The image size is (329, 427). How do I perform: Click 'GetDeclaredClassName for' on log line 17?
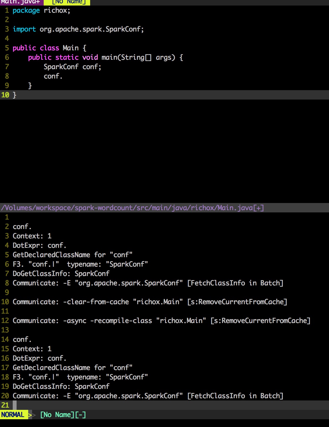pos(72,368)
